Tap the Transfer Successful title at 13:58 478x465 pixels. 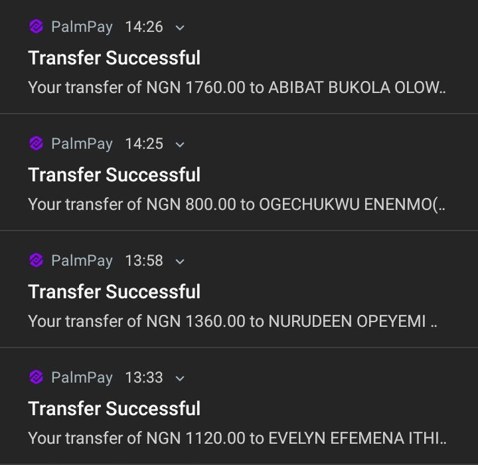click(x=114, y=292)
